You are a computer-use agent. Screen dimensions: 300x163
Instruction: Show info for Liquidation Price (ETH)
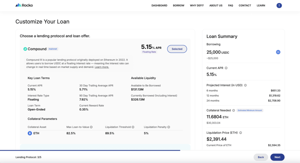tap(240, 133)
